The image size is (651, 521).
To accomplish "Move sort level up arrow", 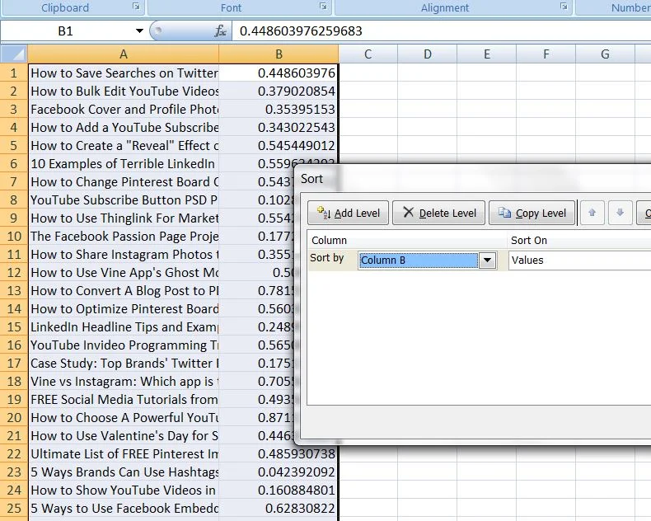I will point(592,213).
